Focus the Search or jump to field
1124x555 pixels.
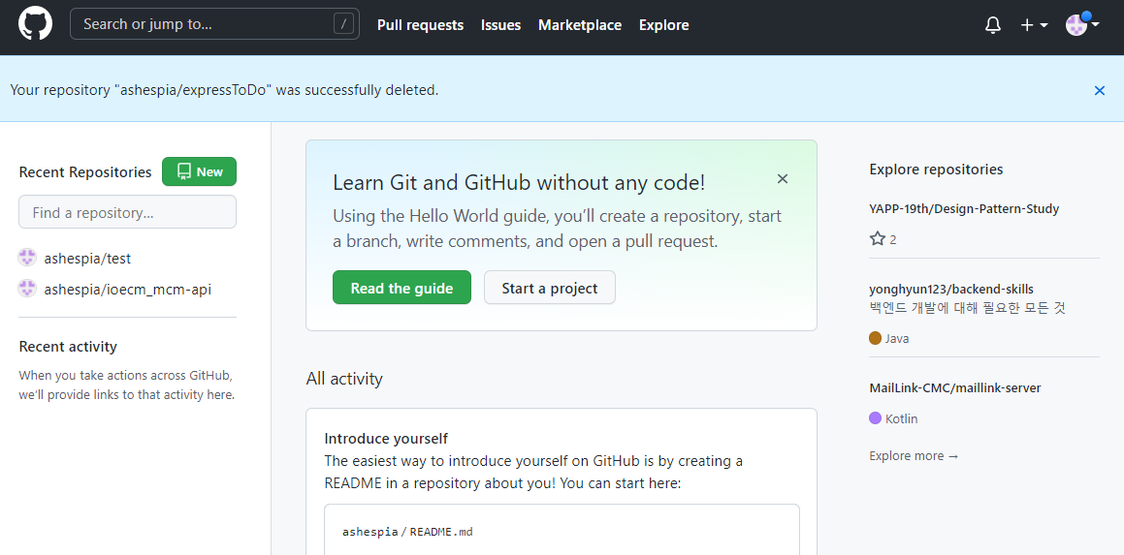214,24
